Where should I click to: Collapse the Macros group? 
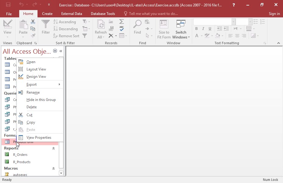point(53,168)
